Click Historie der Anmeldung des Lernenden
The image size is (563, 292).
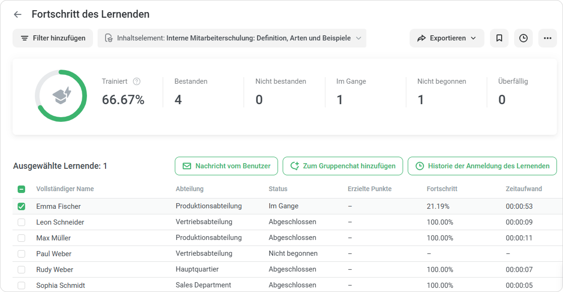pyautogui.click(x=482, y=166)
